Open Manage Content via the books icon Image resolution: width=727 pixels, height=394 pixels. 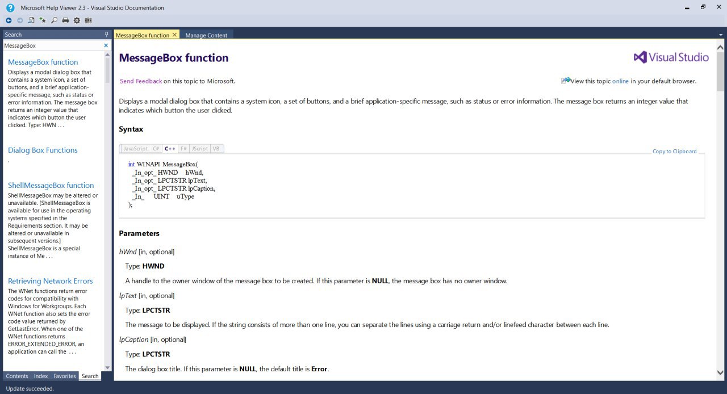pyautogui.click(x=88, y=20)
